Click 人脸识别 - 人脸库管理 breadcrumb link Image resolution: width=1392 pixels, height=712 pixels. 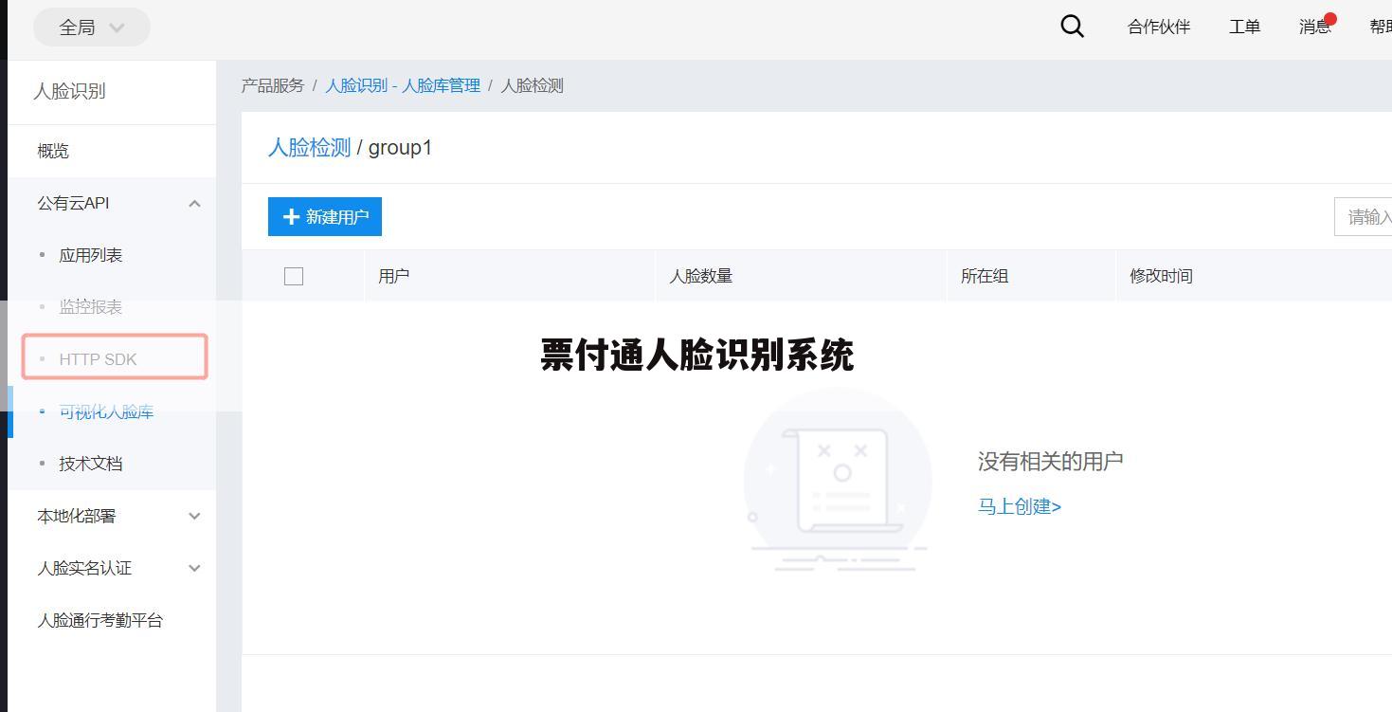pyautogui.click(x=403, y=85)
